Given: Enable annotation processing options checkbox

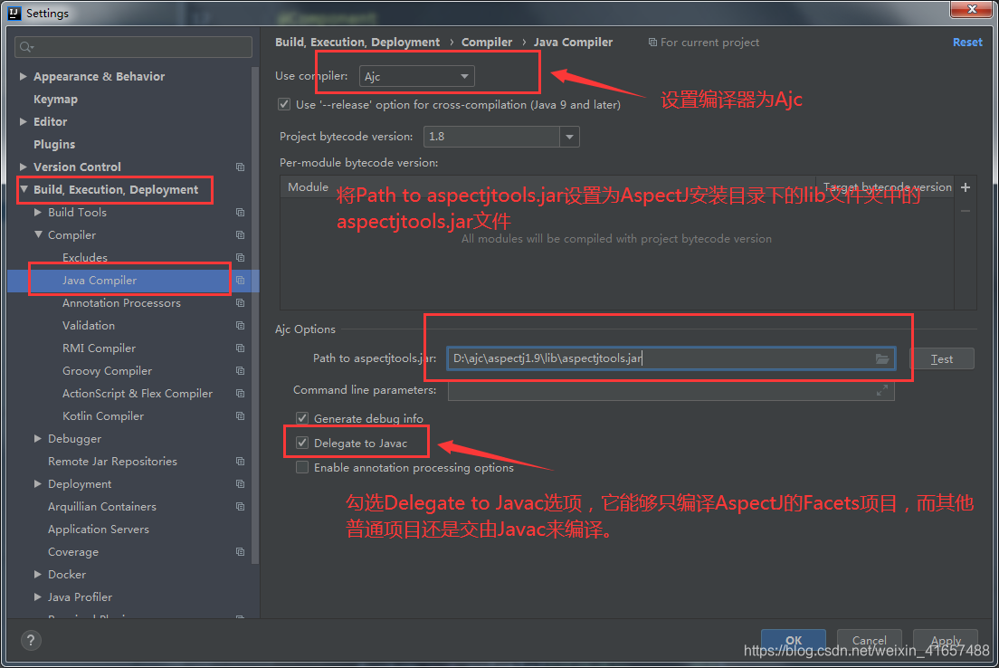Looking at the screenshot, I should click(x=302, y=468).
